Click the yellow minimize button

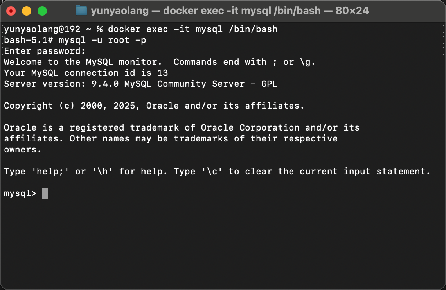(x=26, y=11)
